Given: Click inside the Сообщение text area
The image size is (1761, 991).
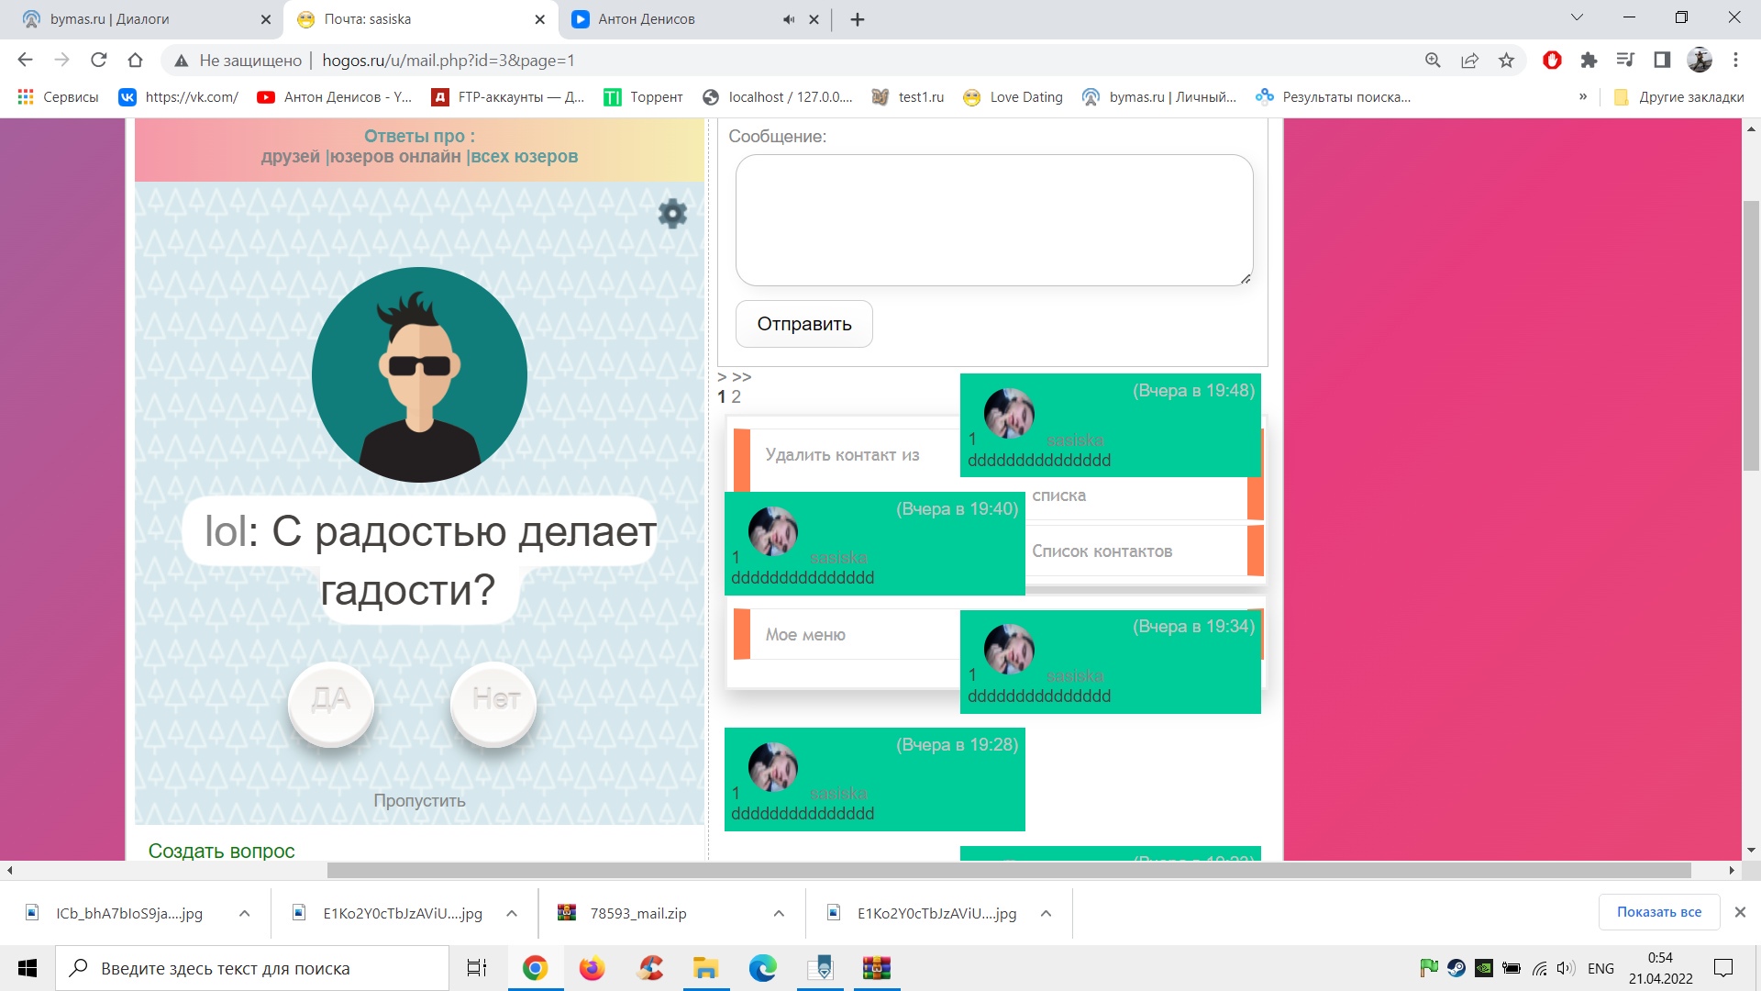Looking at the screenshot, I should click(994, 220).
